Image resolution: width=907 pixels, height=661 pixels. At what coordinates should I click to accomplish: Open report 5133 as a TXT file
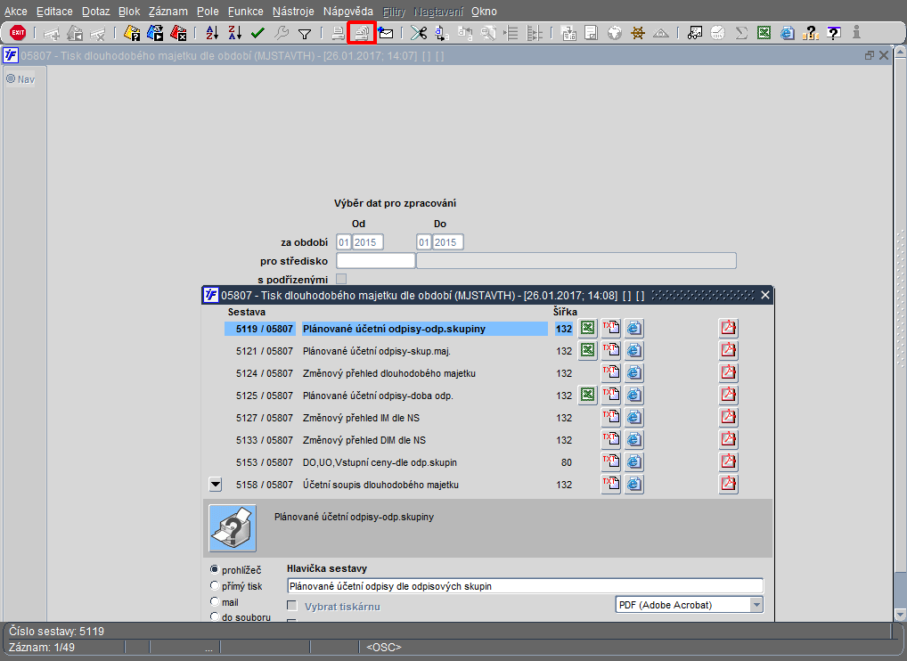point(611,439)
